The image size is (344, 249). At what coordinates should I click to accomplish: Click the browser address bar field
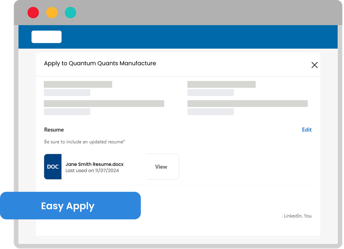(x=46, y=37)
